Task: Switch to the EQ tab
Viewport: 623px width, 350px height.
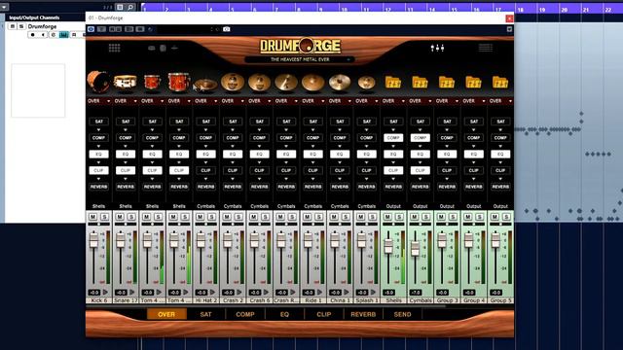Action: click(284, 314)
